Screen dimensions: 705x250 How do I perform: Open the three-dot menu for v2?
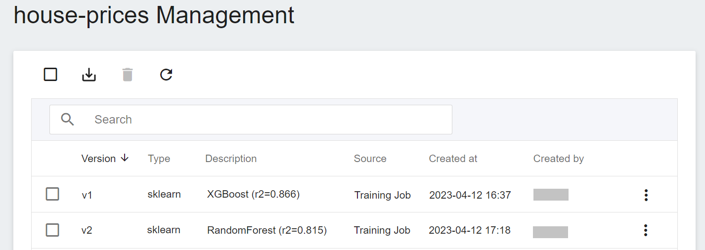tap(645, 230)
